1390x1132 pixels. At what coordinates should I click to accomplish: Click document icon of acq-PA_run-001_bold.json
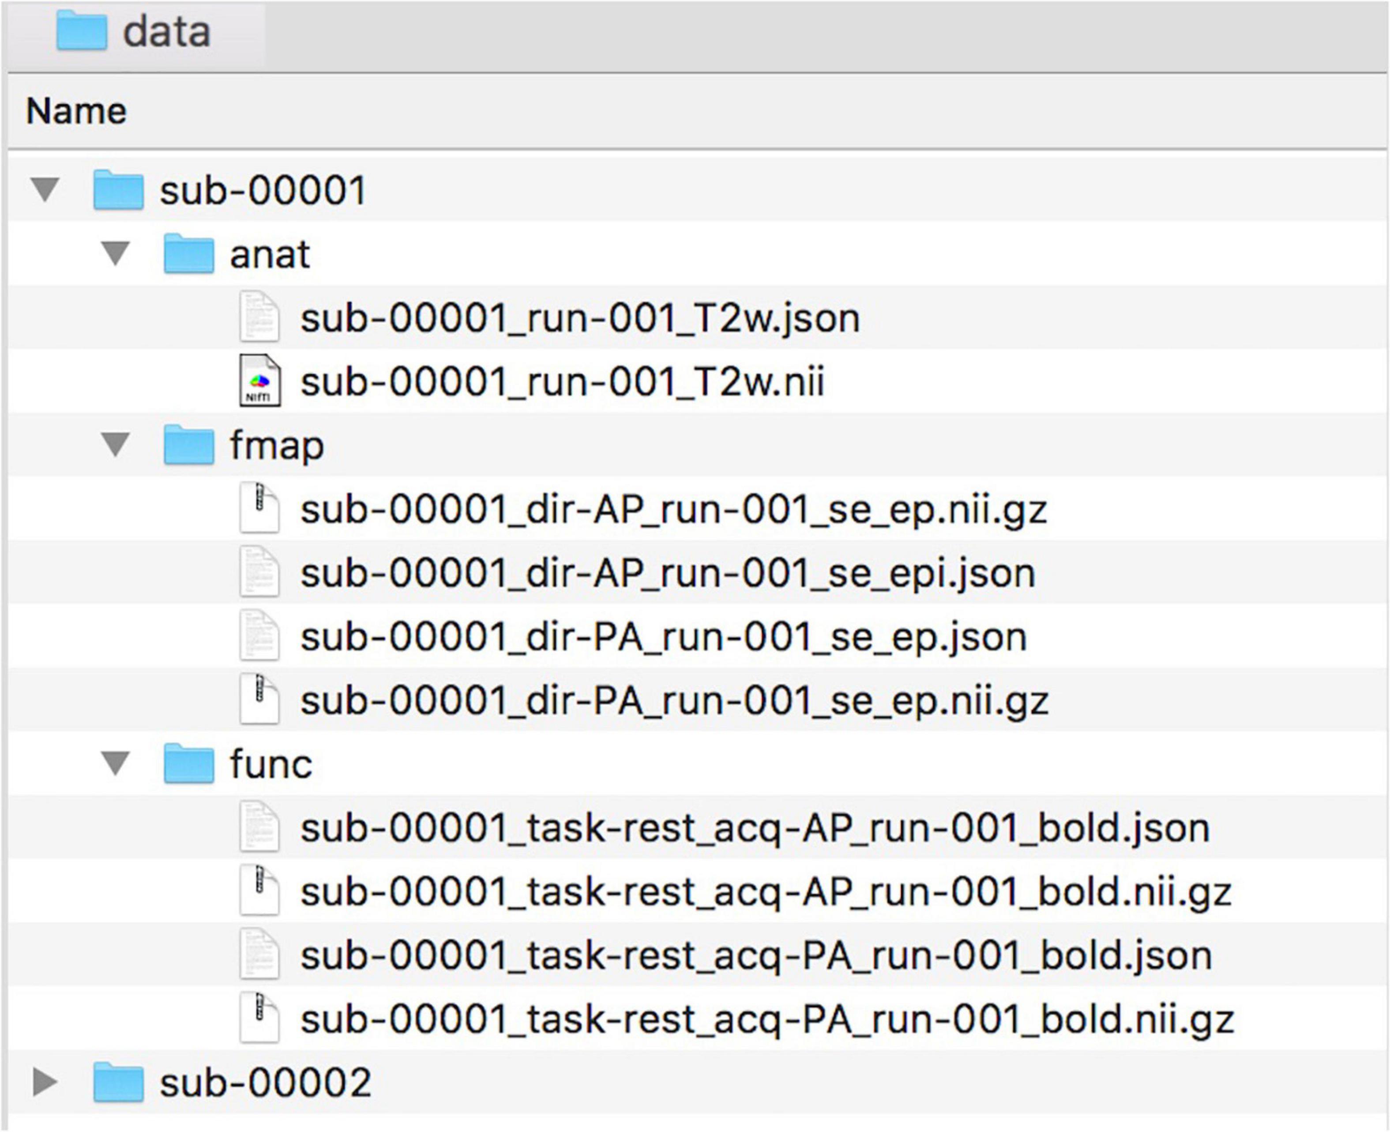pyautogui.click(x=260, y=954)
